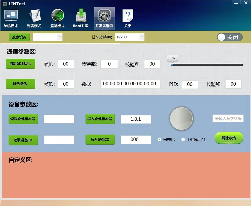Click the 写入软件版本号 button

[100, 119]
